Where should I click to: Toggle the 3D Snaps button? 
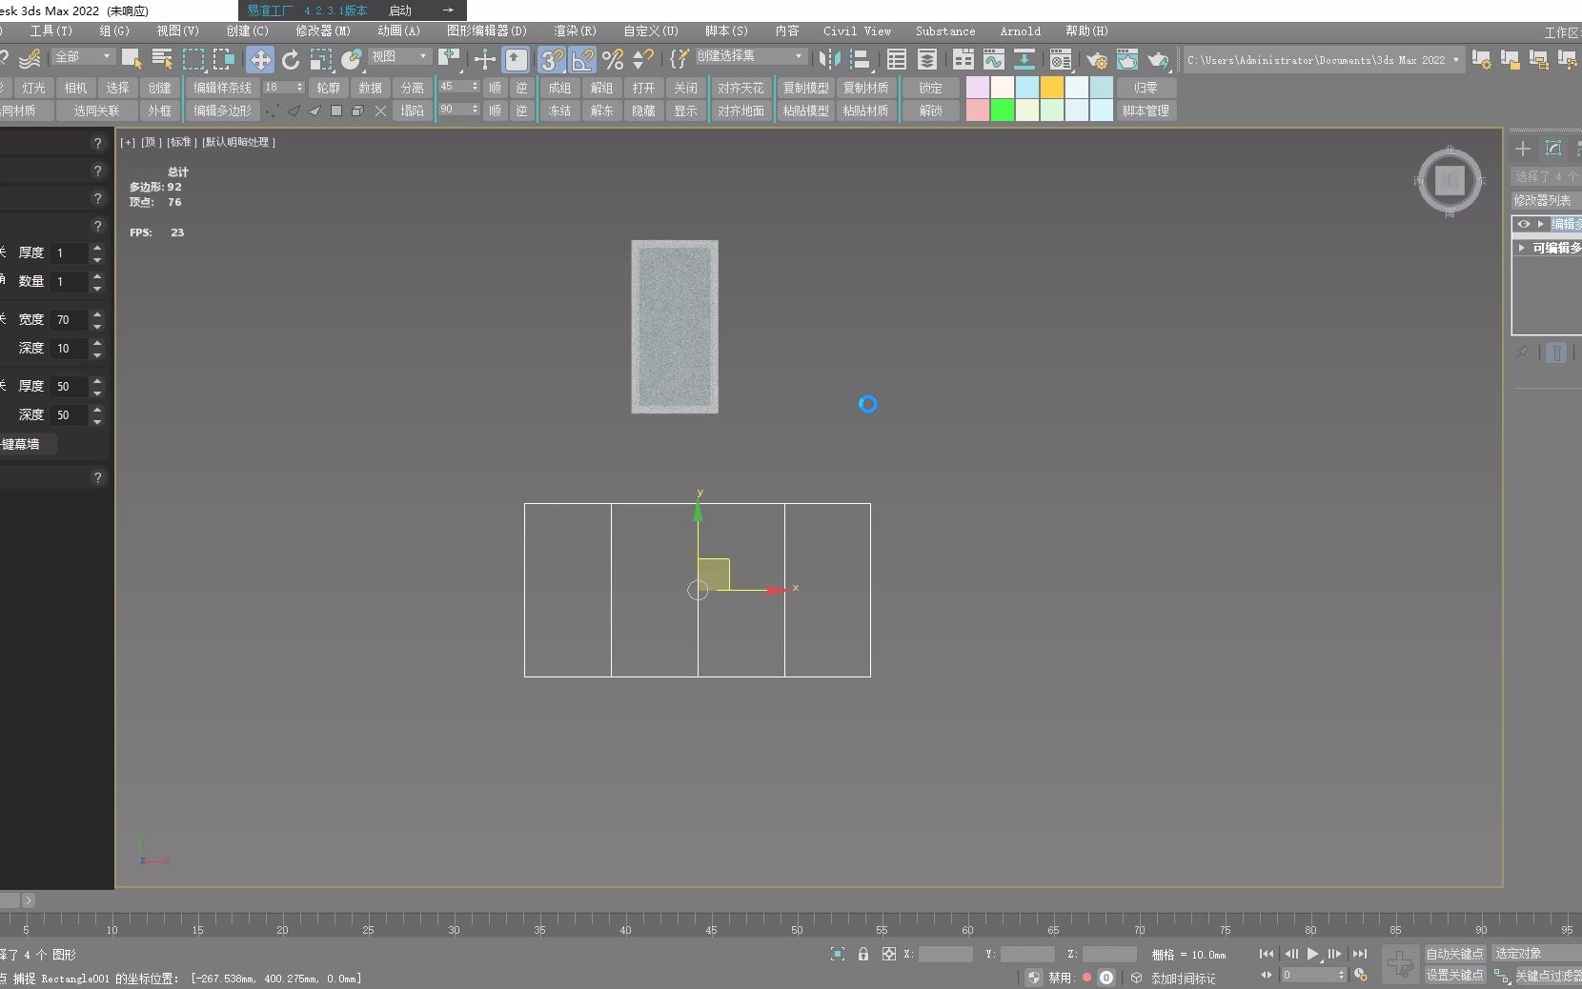click(552, 59)
